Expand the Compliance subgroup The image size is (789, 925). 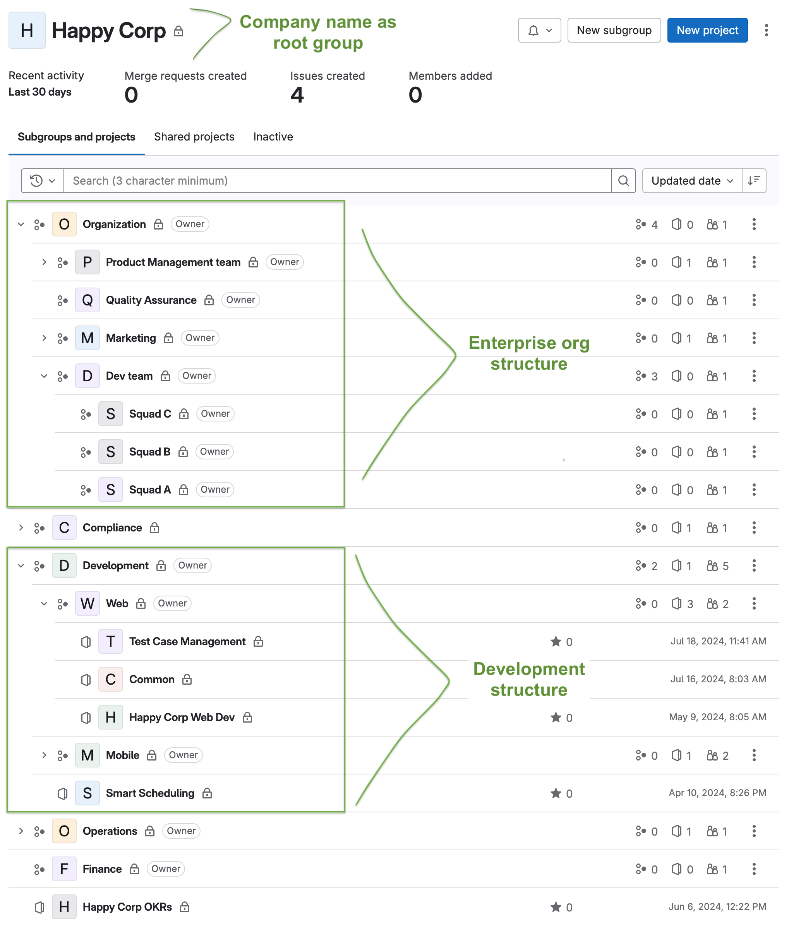(21, 528)
